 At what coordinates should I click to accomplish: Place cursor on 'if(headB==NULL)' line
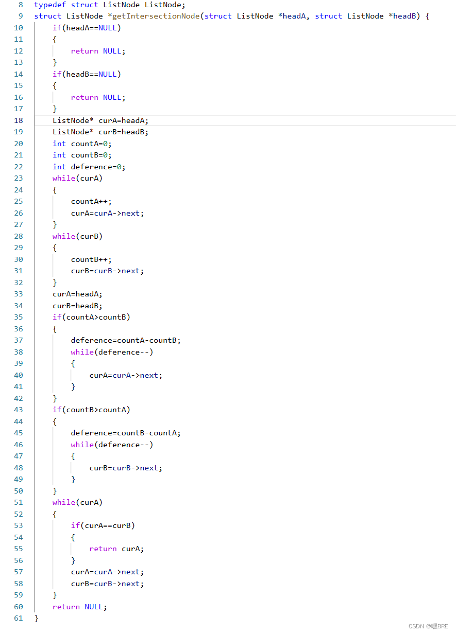tap(87, 74)
